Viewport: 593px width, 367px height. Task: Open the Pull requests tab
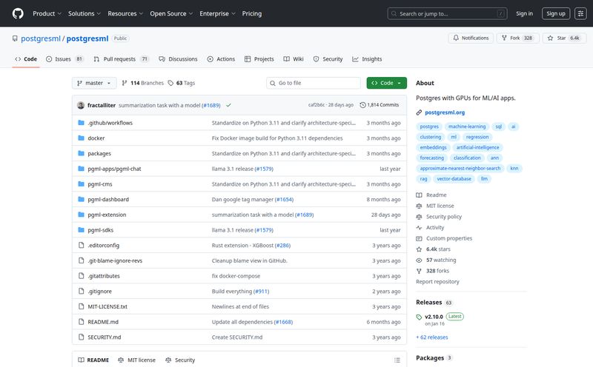[121, 59]
